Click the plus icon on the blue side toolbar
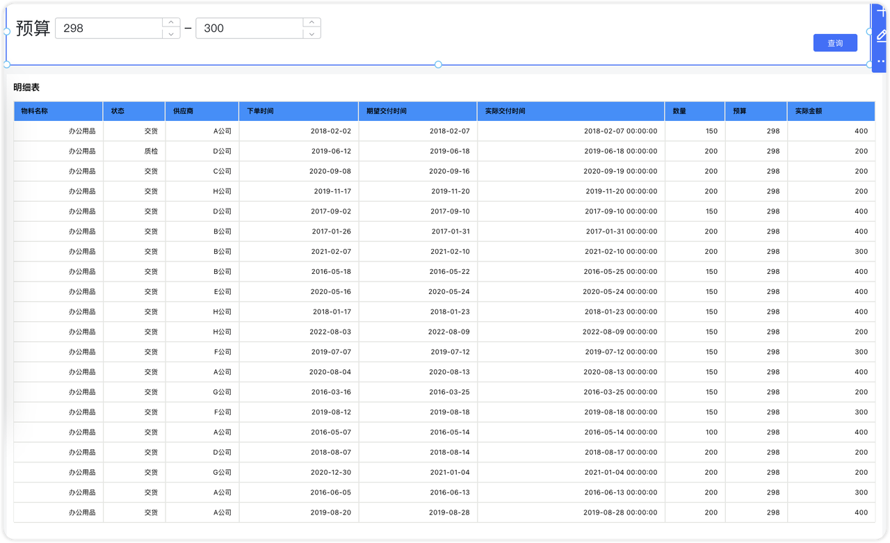Screen dimensions: 890x543 point(882,12)
